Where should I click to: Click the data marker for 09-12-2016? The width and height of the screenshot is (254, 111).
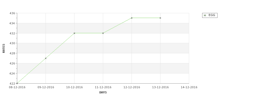point(46,58)
